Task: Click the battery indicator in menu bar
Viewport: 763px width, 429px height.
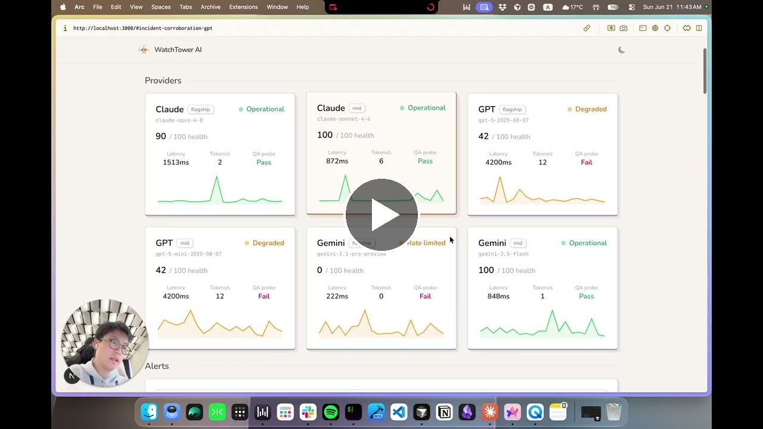Action: [x=613, y=7]
